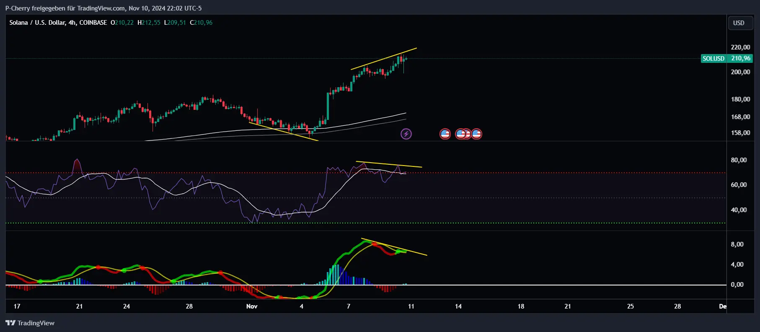Click the 158,00 price axis label
This screenshot has height=332, width=760.
pyautogui.click(x=740, y=133)
